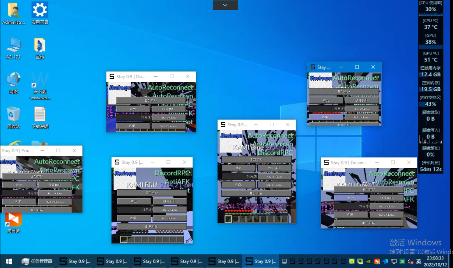The image size is (453, 268).
Task: Expand the chevron dropdown at top center
Action: (225, 5)
